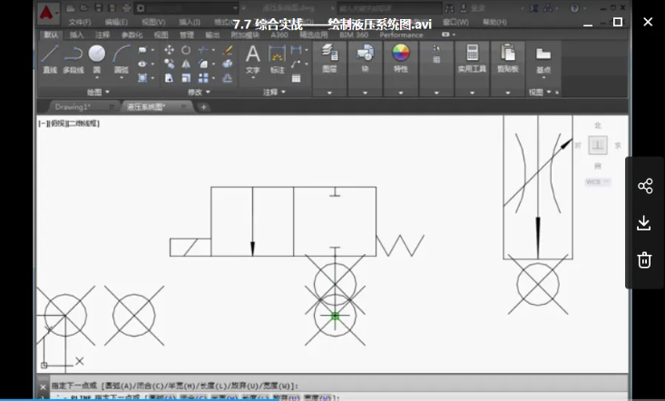The height and width of the screenshot is (401, 665).
Task: Select the Trim tool icon
Action: [203, 50]
